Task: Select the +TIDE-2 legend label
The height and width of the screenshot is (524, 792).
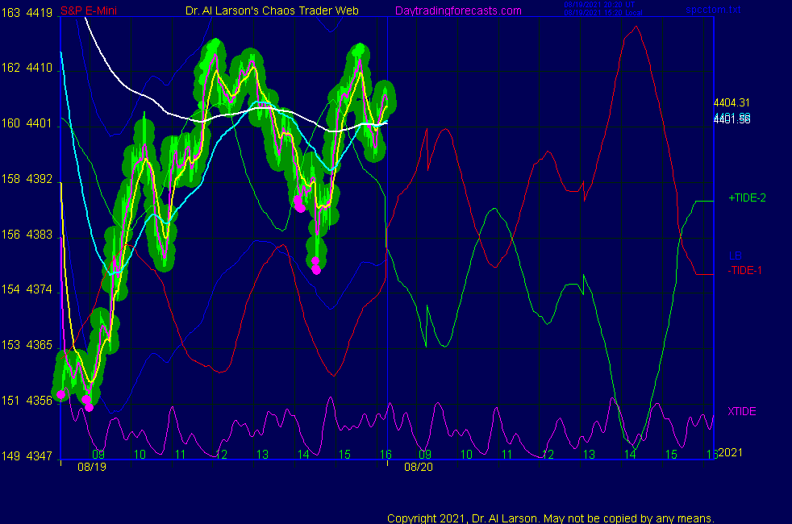Action: pos(747,198)
